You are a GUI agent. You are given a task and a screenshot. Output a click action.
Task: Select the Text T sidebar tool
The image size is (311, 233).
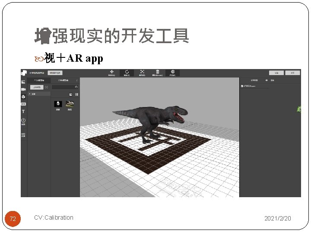pos(23,111)
